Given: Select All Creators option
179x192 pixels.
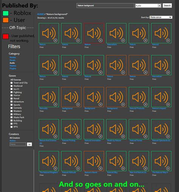Looking at the screenshot, I should (15, 138).
